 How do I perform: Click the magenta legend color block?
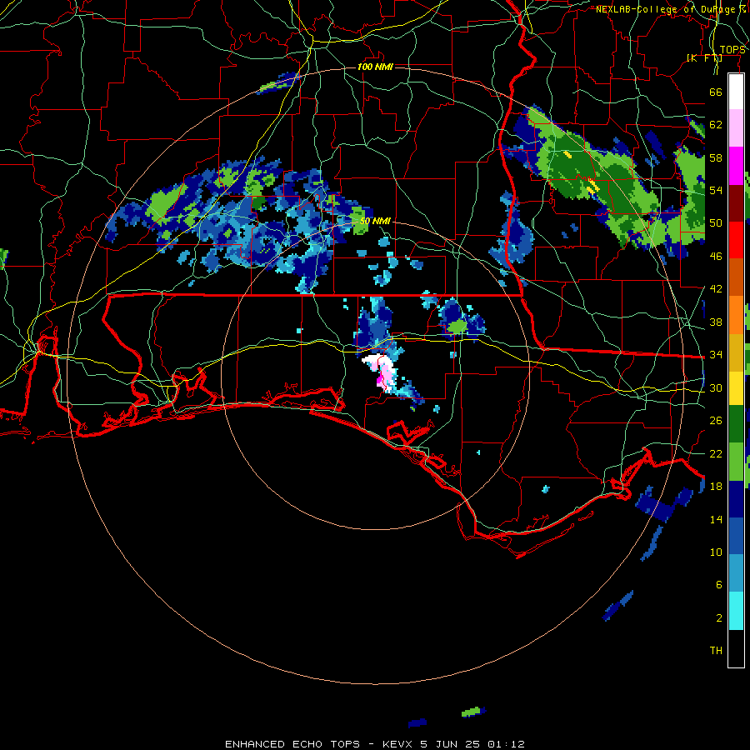[736, 166]
